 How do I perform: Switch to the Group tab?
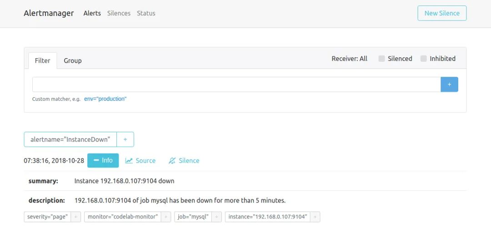(73, 61)
